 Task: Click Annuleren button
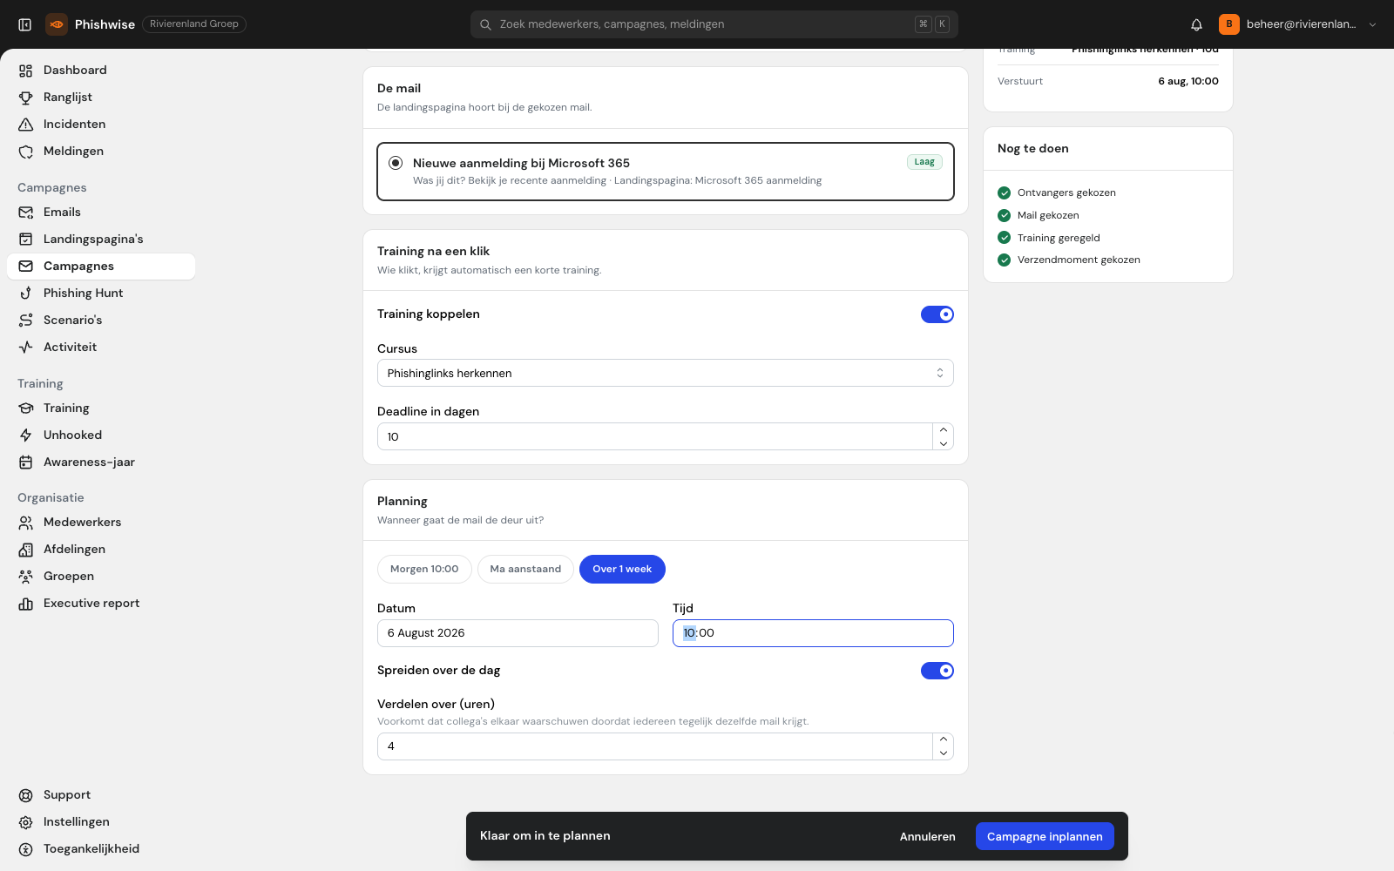pos(927,836)
